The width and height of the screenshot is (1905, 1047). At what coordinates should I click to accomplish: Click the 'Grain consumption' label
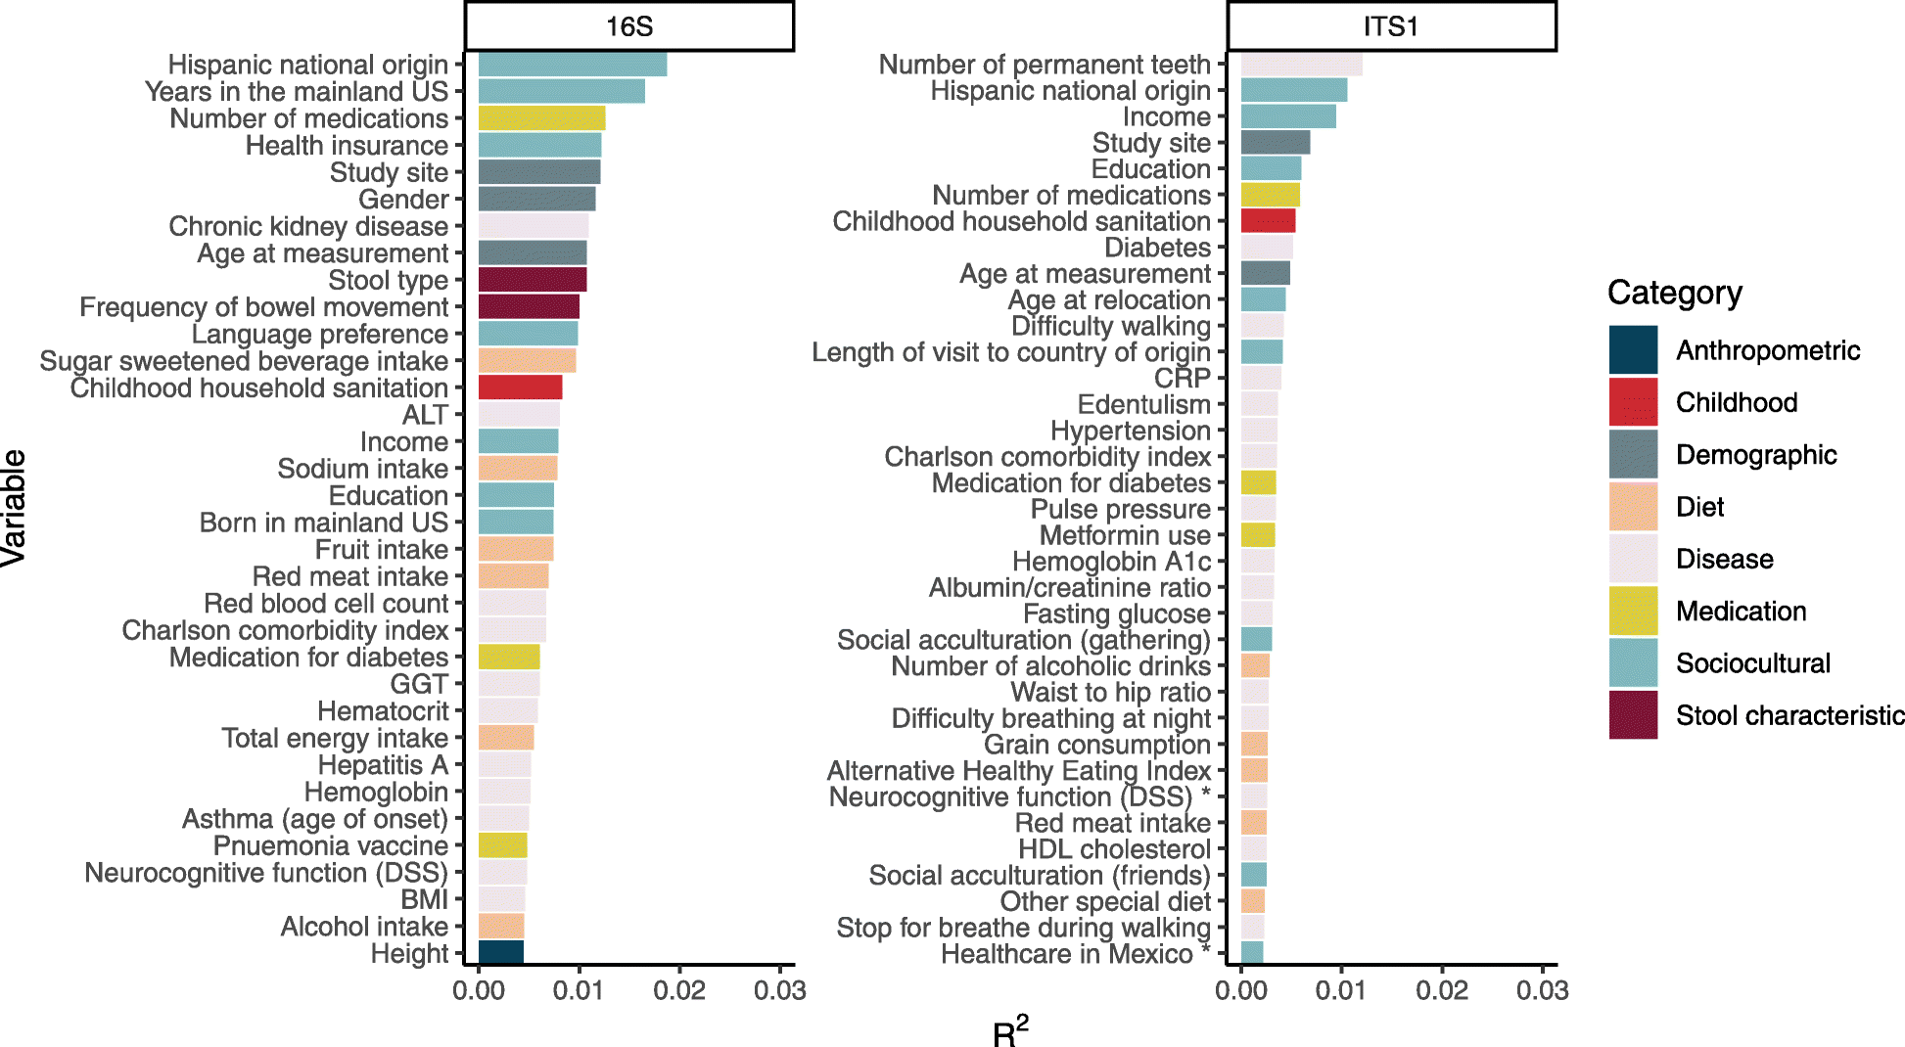click(x=1097, y=745)
